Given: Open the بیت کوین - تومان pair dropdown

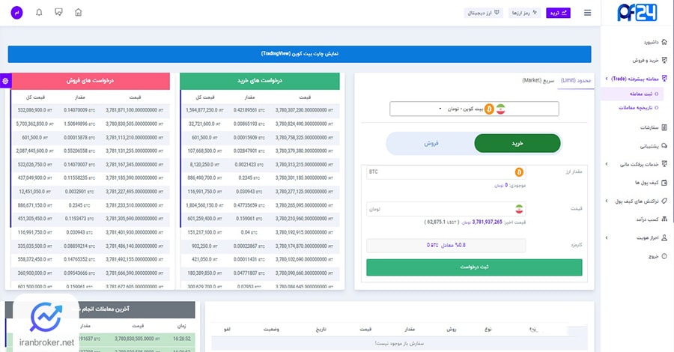Looking at the screenshot, I should 474,109.
